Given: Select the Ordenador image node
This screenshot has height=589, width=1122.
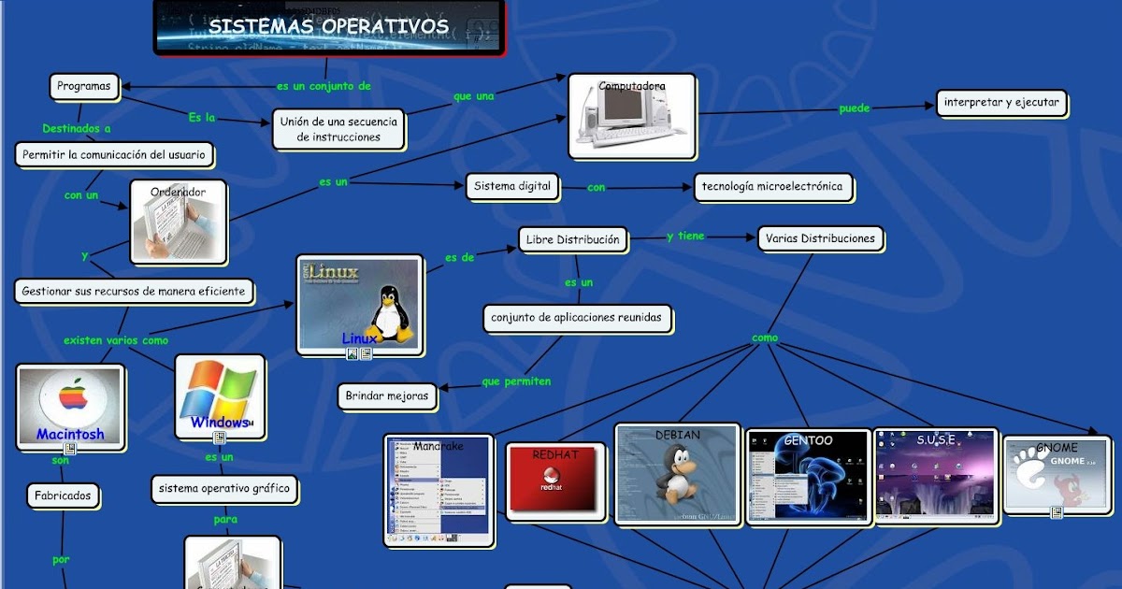Looking at the screenshot, I should 178,221.
